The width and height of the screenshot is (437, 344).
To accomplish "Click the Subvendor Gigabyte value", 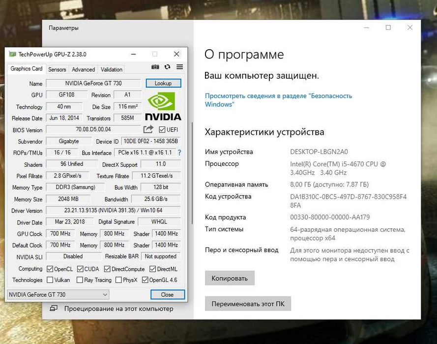I will (x=68, y=141).
